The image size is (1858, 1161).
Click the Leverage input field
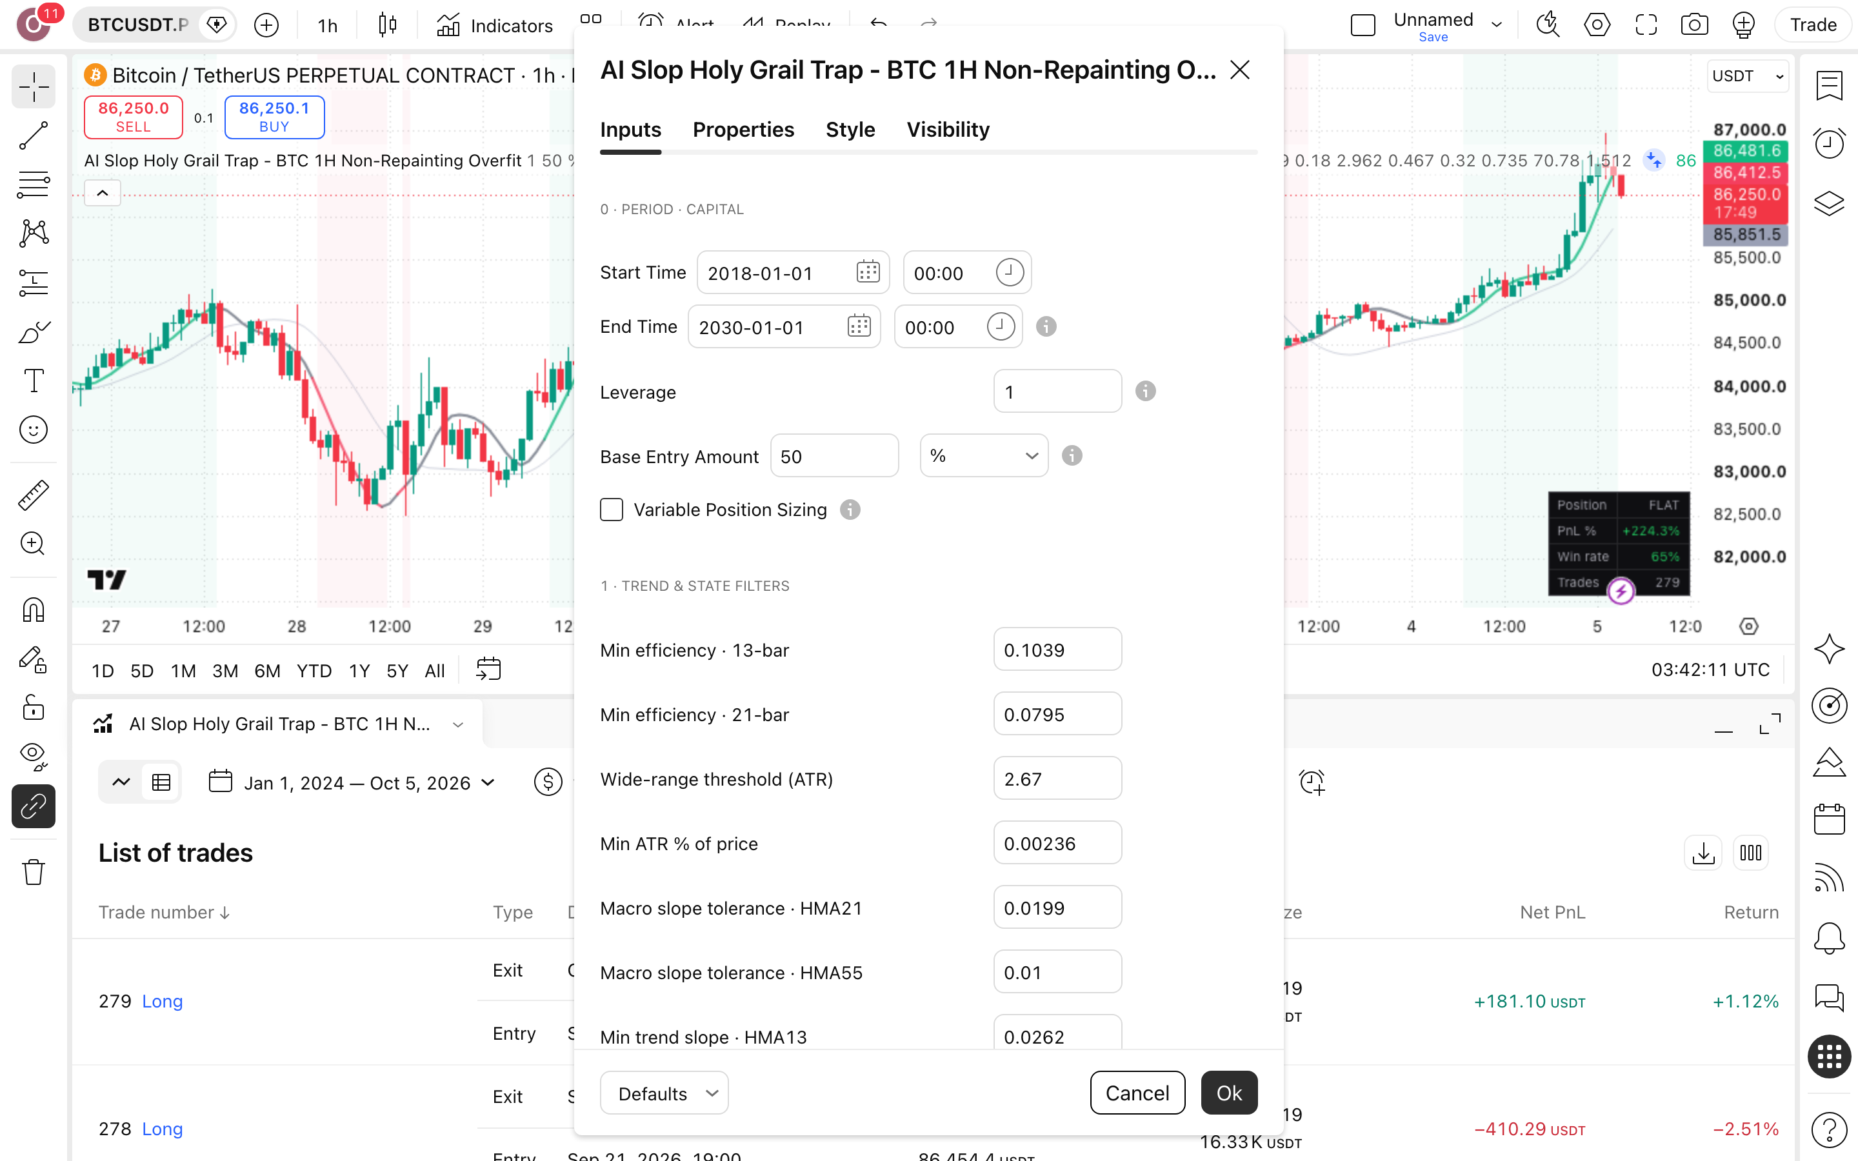(x=1057, y=392)
